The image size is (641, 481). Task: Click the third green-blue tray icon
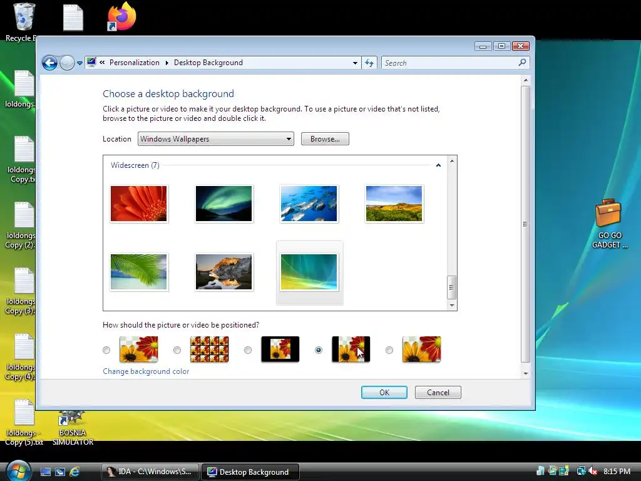pyautogui.click(x=564, y=471)
